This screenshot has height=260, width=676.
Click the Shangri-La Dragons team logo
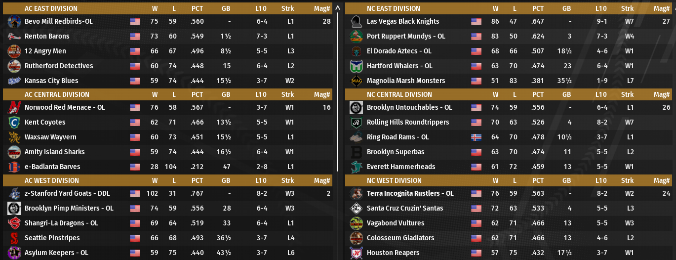point(14,223)
